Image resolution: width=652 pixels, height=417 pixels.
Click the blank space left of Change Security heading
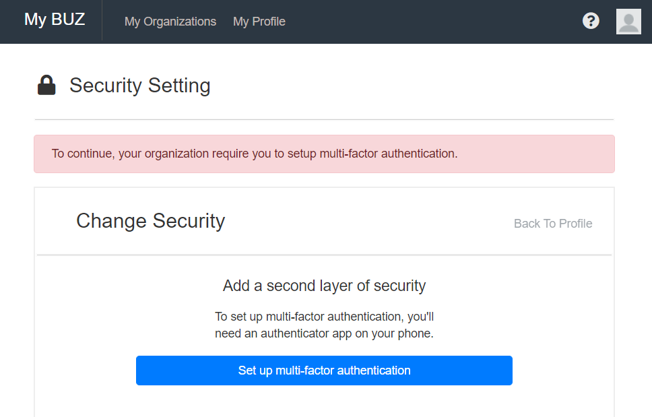[55, 221]
